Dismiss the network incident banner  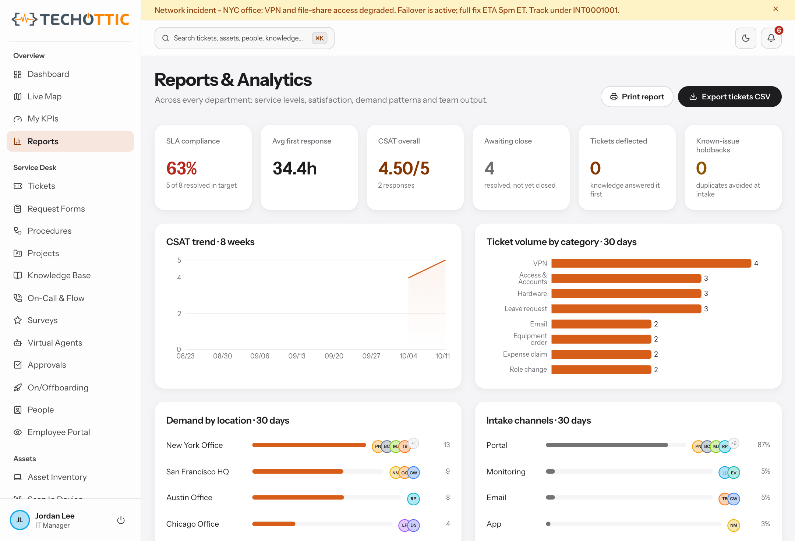pos(775,9)
